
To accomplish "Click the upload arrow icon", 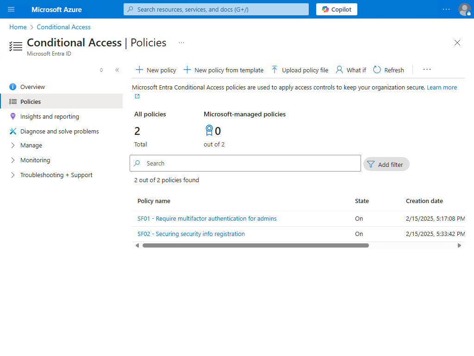I will [x=274, y=70].
